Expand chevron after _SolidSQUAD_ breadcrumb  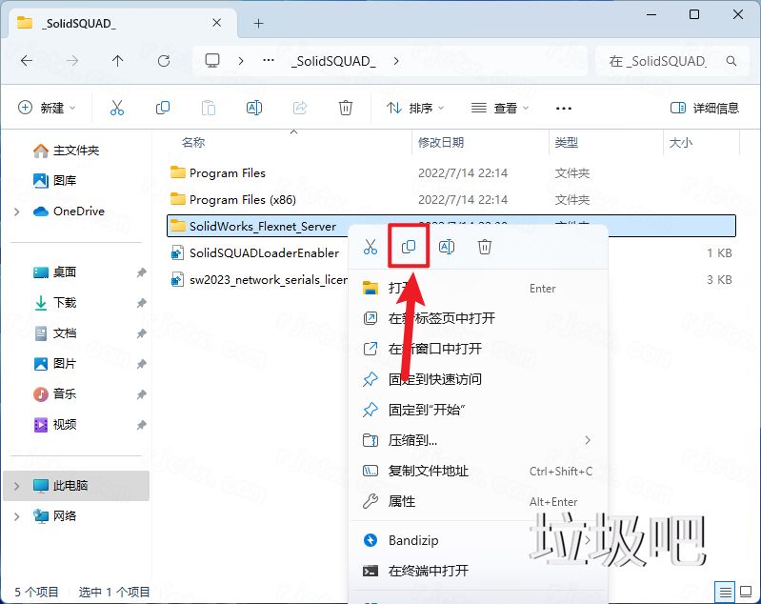pos(396,61)
